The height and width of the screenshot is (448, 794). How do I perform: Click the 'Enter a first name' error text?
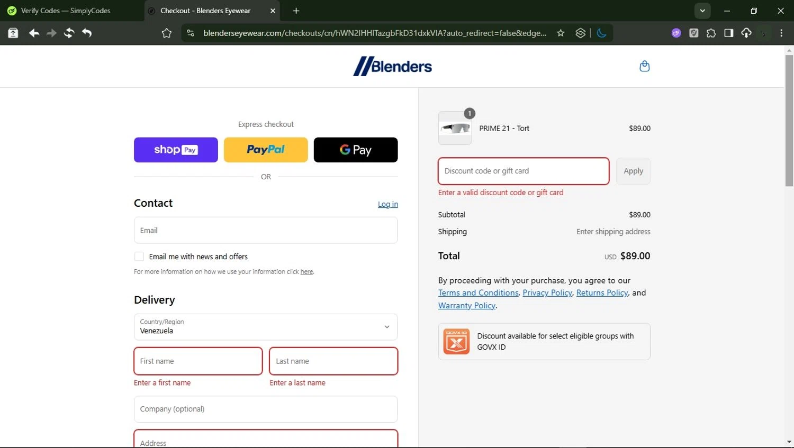tap(162, 382)
